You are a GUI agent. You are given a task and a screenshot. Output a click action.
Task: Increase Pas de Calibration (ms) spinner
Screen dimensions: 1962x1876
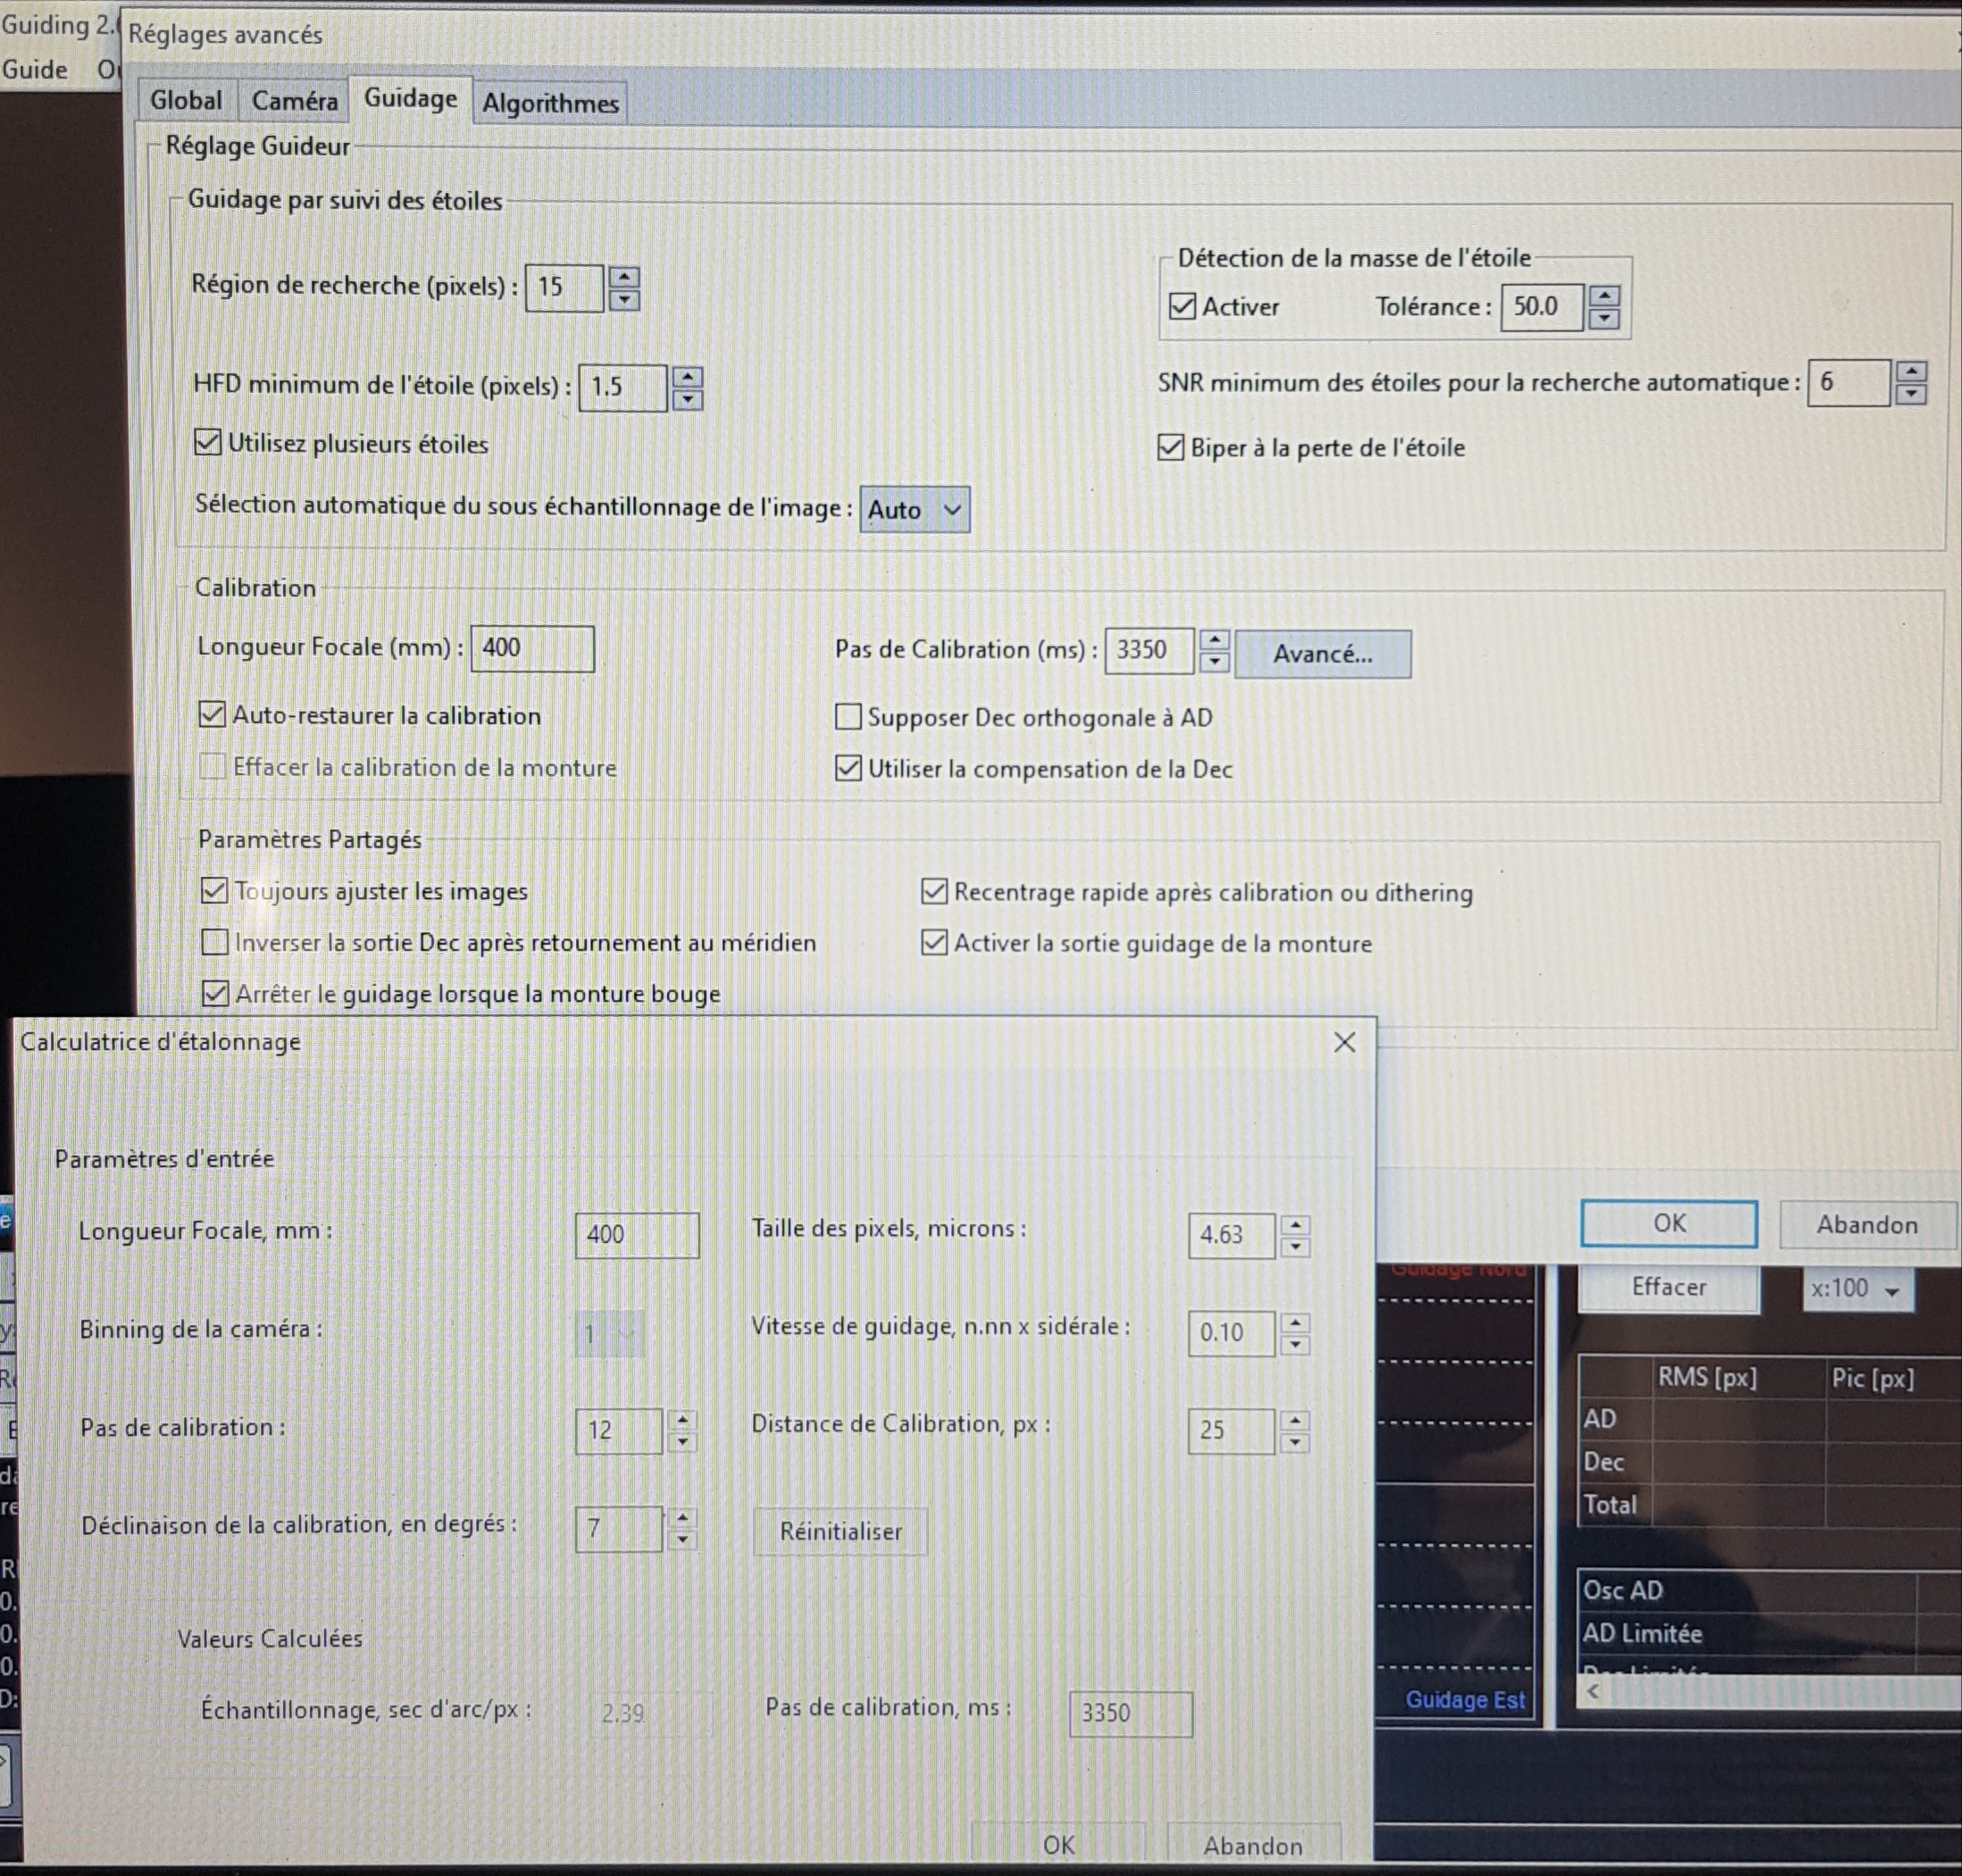[x=1214, y=640]
